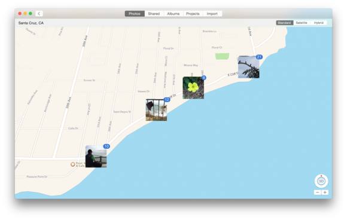
Task: Click the blue badge showing 21 photos
Action: tap(259, 57)
